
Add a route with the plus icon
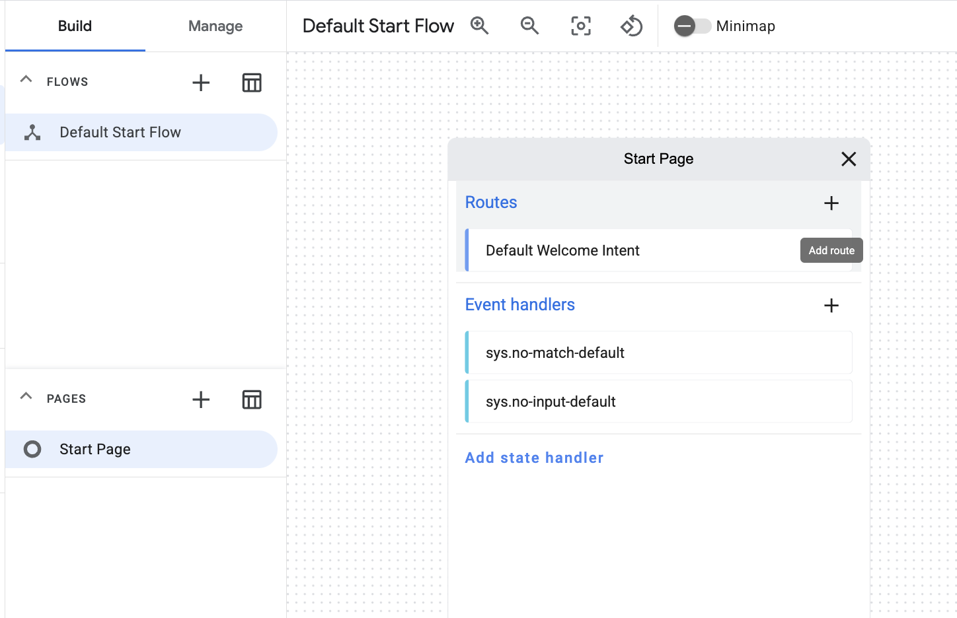[x=831, y=203]
